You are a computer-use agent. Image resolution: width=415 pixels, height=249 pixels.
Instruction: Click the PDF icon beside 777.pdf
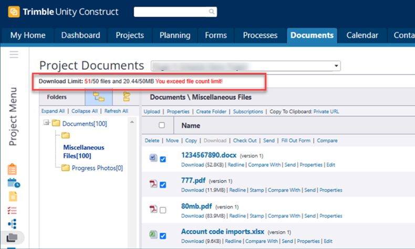pos(153,184)
